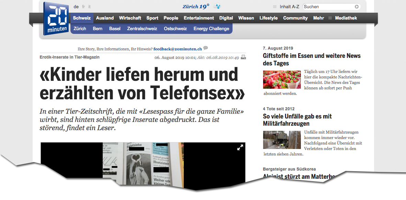Open the Community section
The image size is (406, 200).
tap(295, 18)
